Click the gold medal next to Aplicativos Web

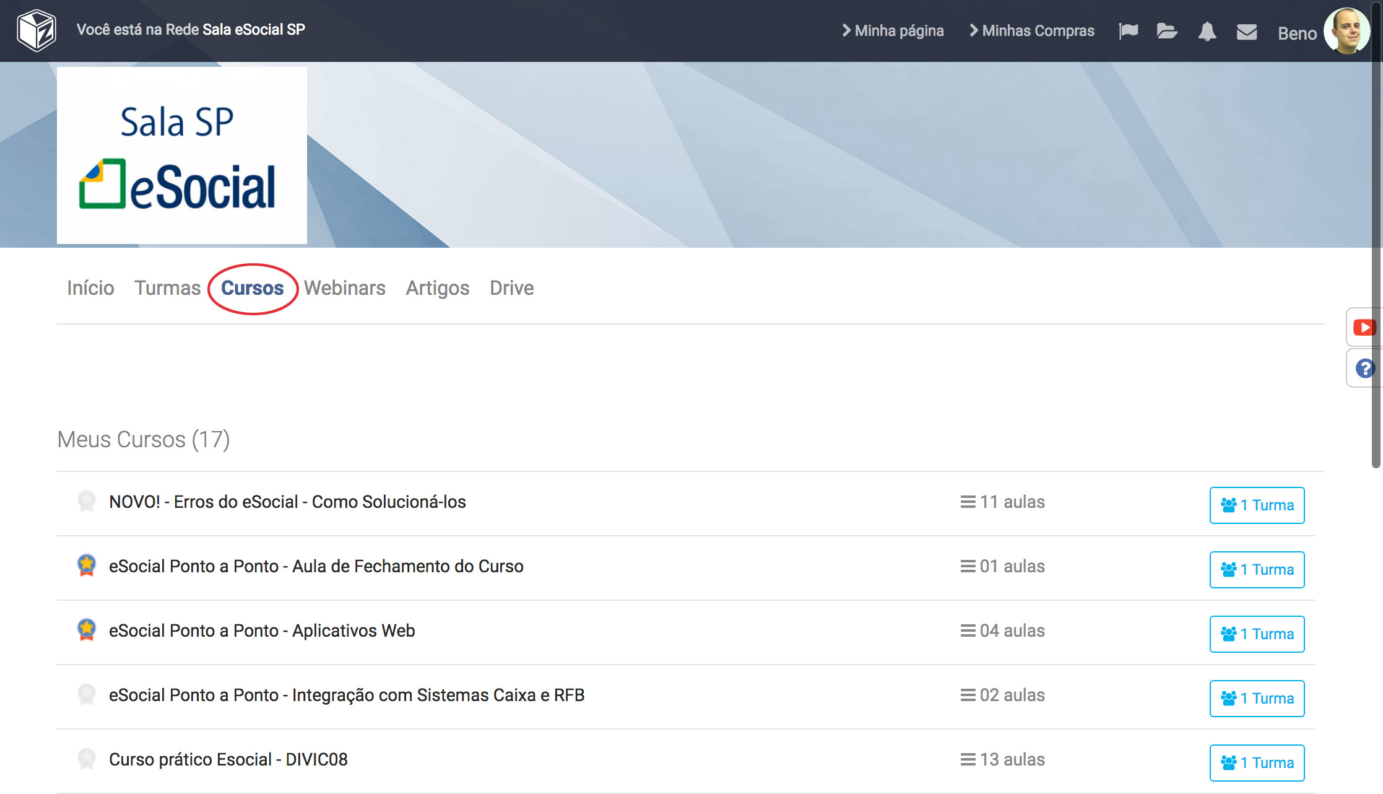pyautogui.click(x=87, y=630)
